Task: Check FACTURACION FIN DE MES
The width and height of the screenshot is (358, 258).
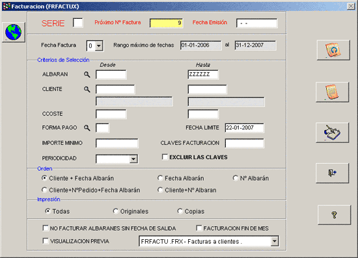Action: tap(199, 228)
